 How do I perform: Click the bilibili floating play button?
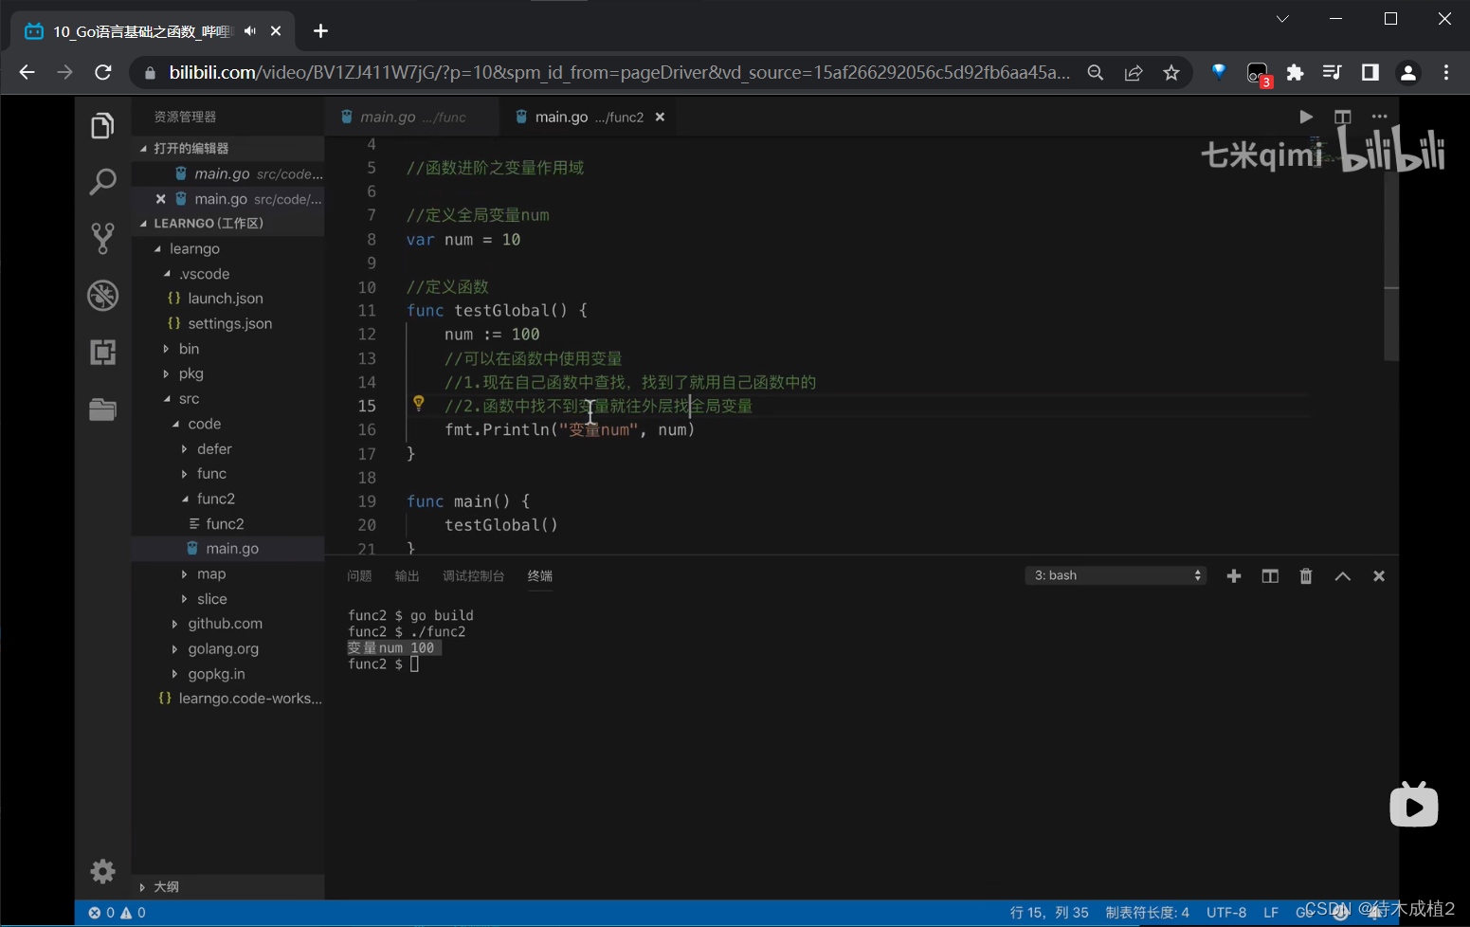coord(1414,805)
